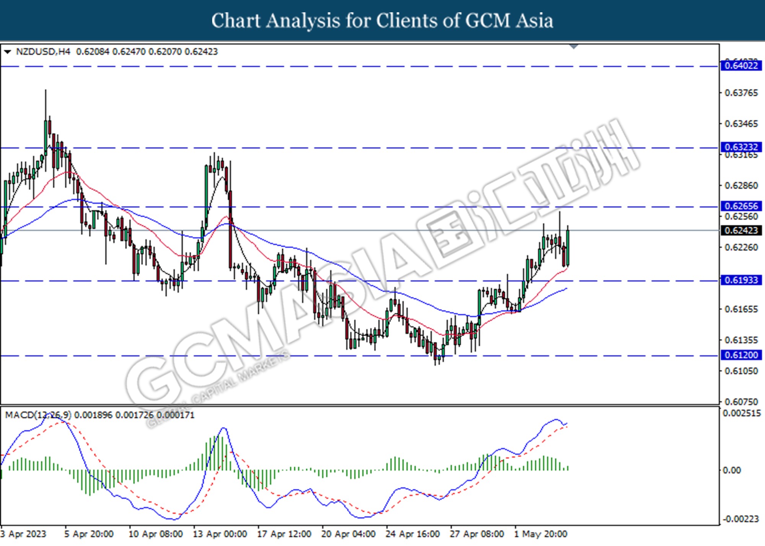765x546 pixels.
Task: Select the 0.64022 price level label
Action: click(x=741, y=66)
